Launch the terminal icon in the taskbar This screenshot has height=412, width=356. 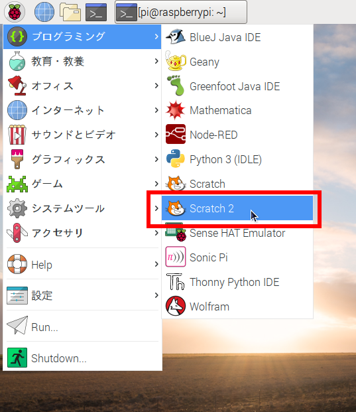(x=96, y=12)
